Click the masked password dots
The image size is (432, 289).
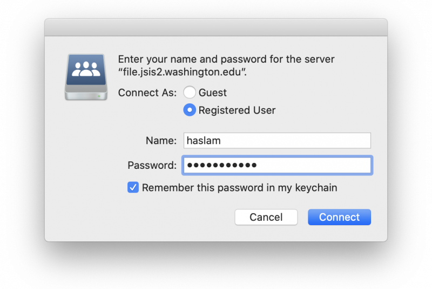tap(222, 166)
